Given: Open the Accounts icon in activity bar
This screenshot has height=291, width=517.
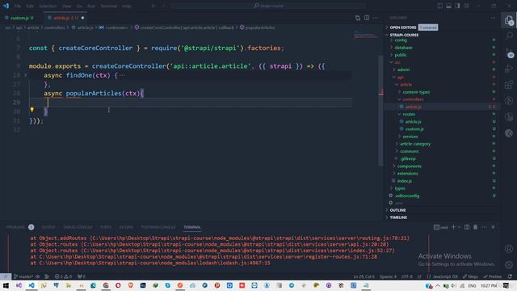Looking at the screenshot, I should (509, 249).
